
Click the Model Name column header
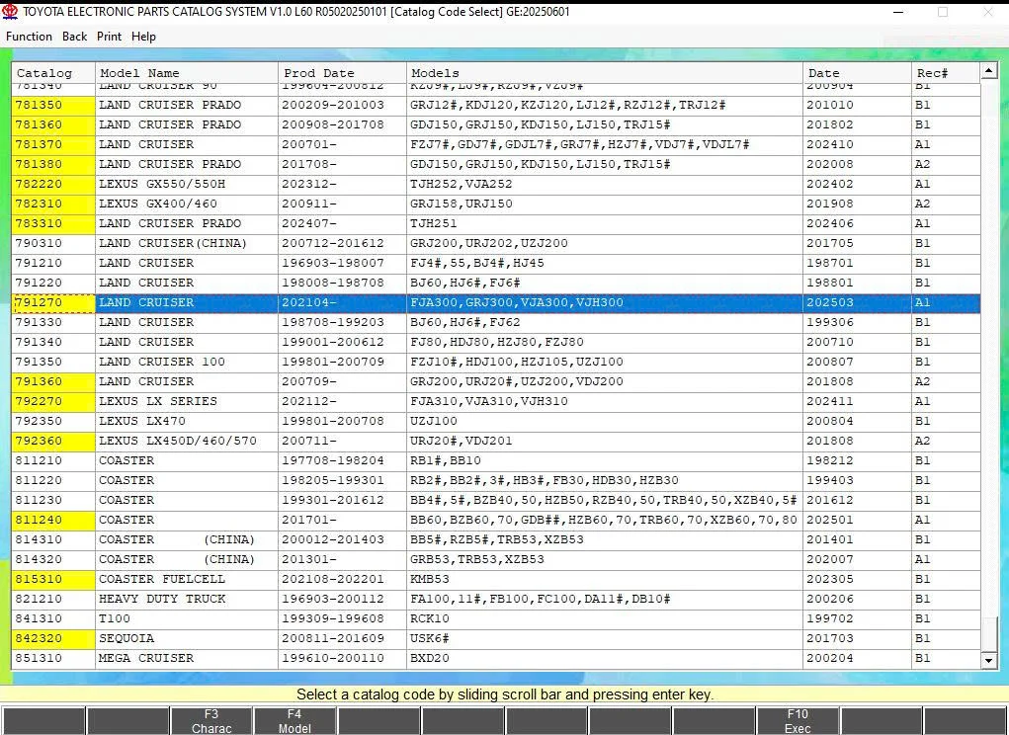point(187,73)
